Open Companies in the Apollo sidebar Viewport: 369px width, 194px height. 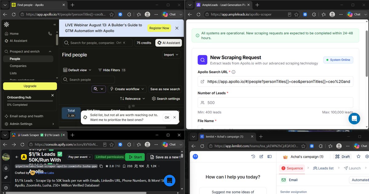(x=18, y=66)
